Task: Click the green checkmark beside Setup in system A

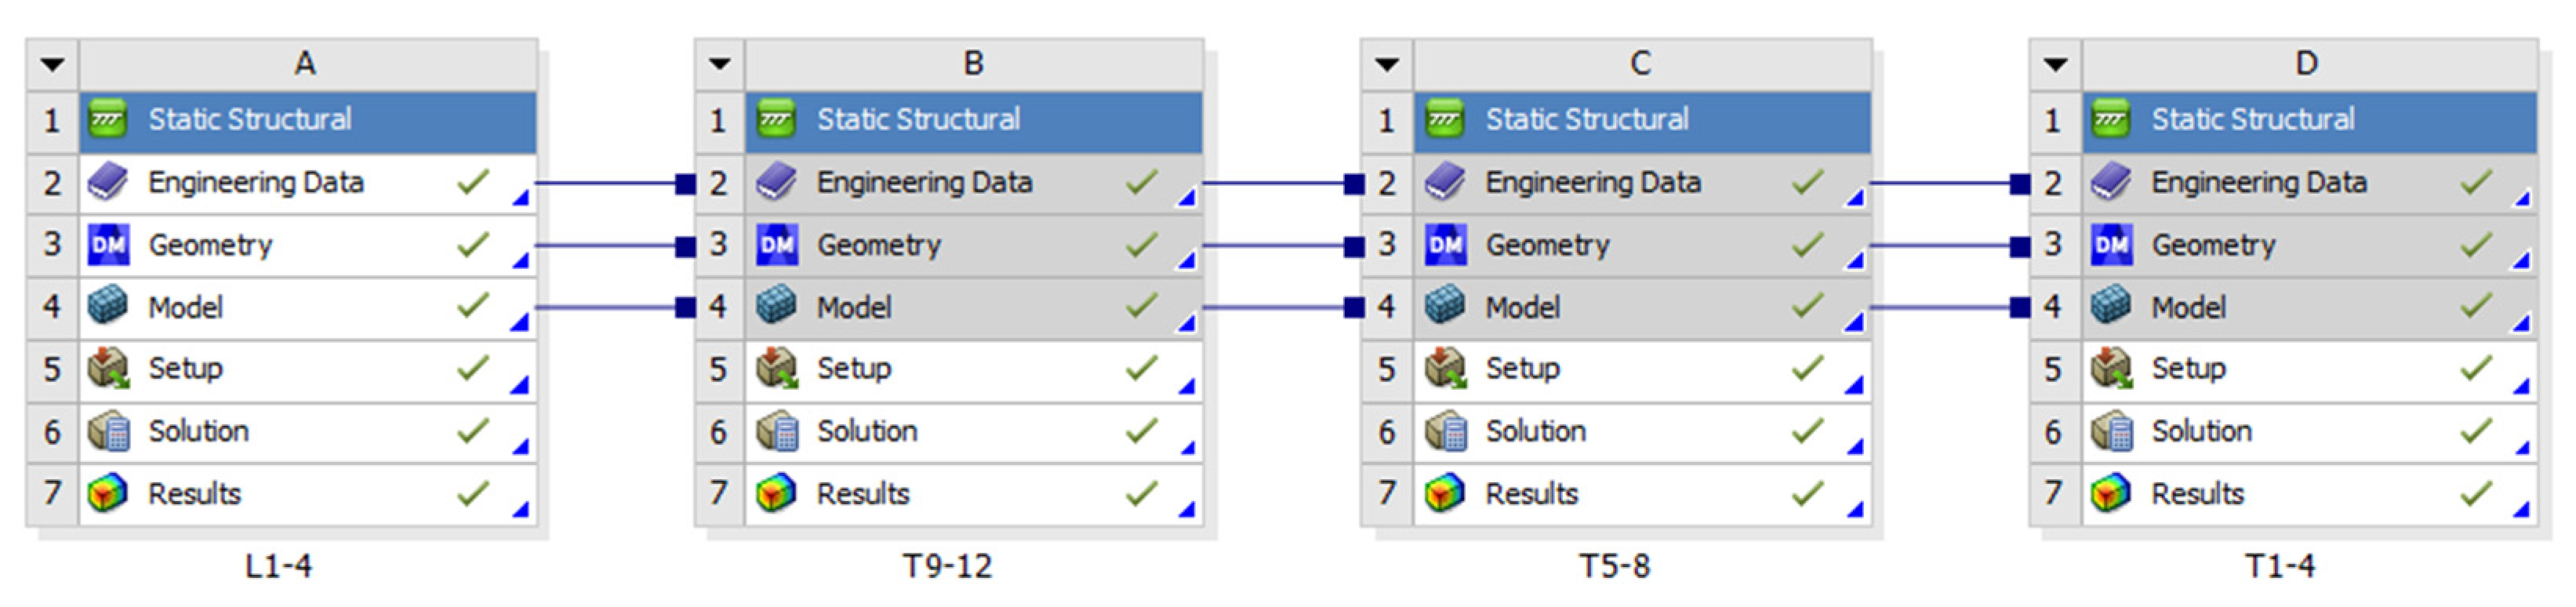Action: 473,369
